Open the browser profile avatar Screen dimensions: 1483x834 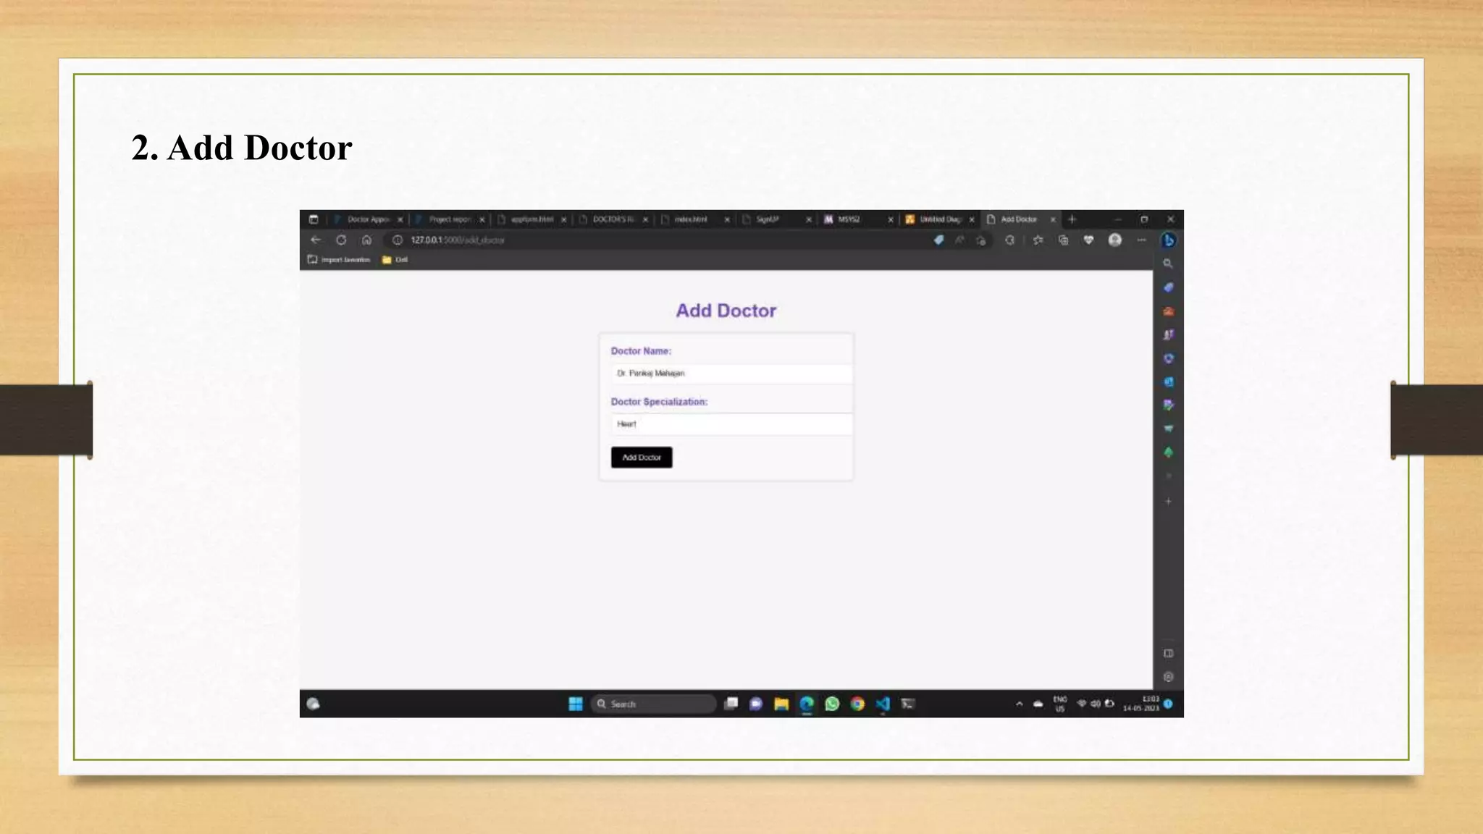(x=1114, y=240)
